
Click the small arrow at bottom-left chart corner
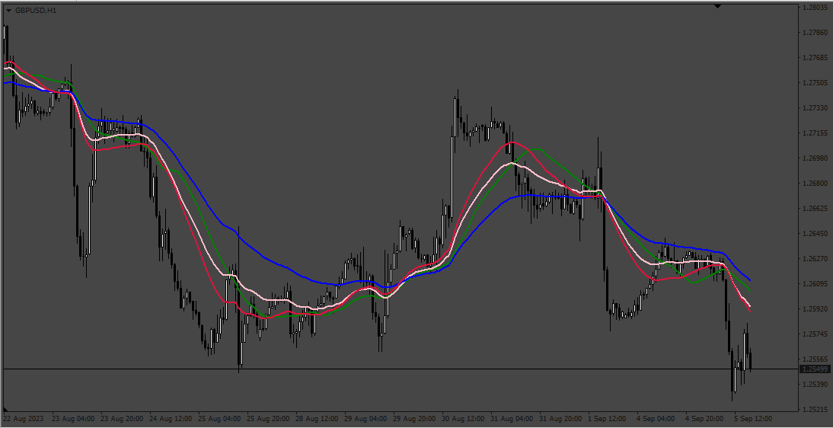[6, 410]
